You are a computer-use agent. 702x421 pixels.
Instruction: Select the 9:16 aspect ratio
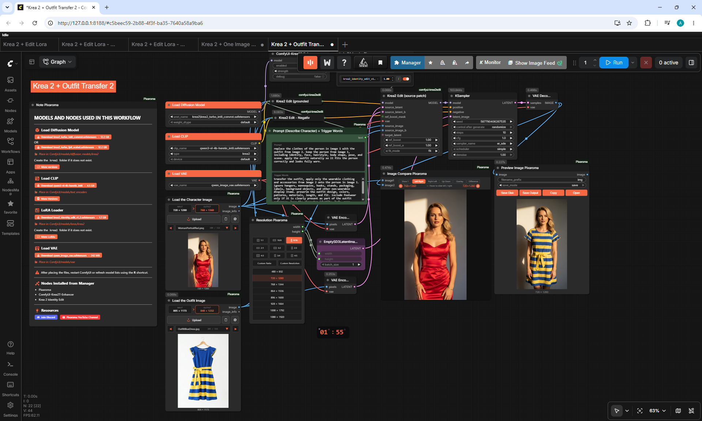(x=294, y=240)
